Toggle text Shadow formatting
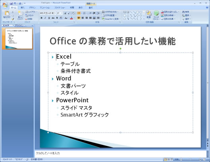210x162 pixels. click(x=57, y=18)
